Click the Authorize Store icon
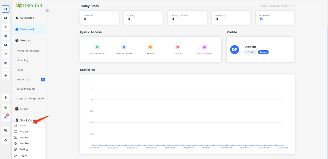Image resolution: width=328 pixels, height=159 pixels. (204, 47)
